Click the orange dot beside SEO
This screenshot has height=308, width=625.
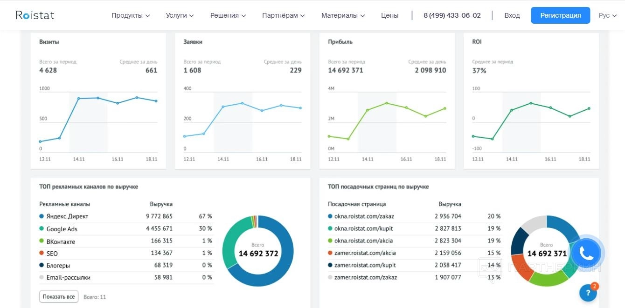click(42, 254)
